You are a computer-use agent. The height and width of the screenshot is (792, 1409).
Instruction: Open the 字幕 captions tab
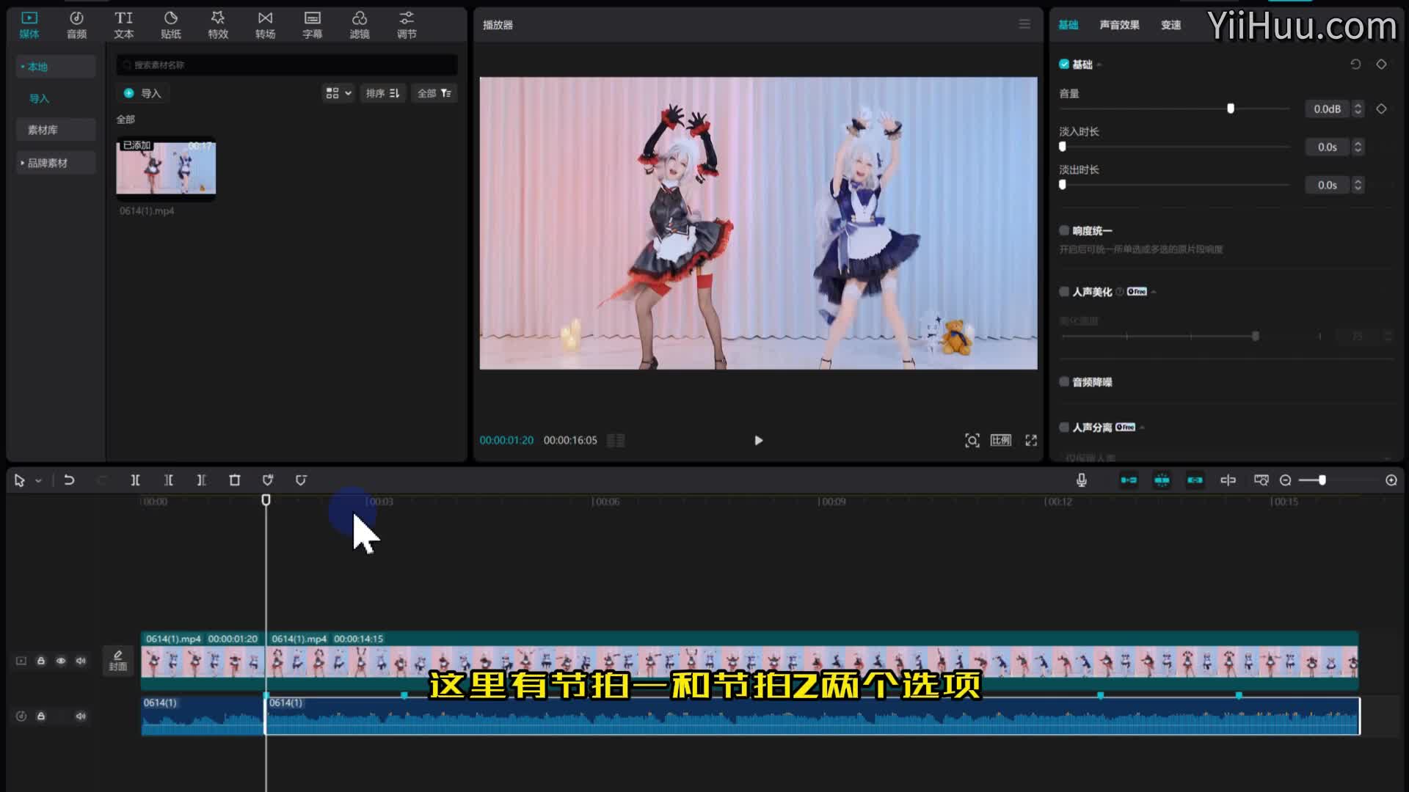pos(312,25)
